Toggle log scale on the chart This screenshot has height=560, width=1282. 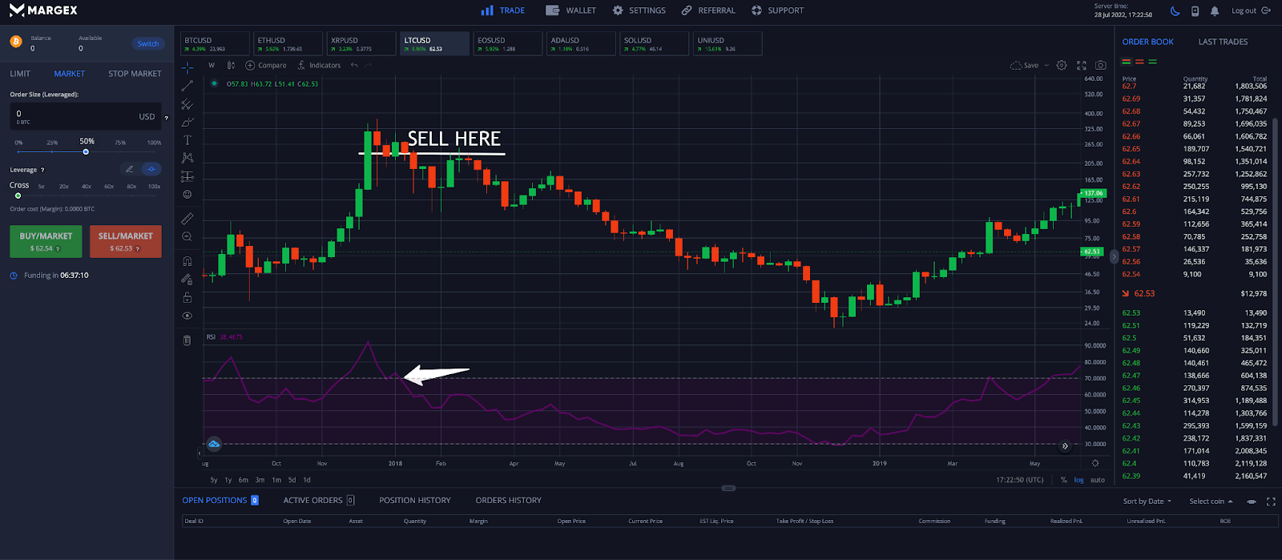click(1078, 480)
